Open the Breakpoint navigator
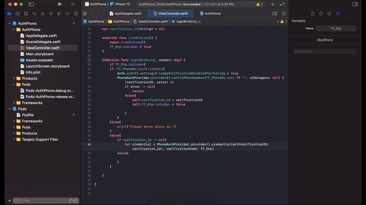The image size is (366, 205). point(67,14)
